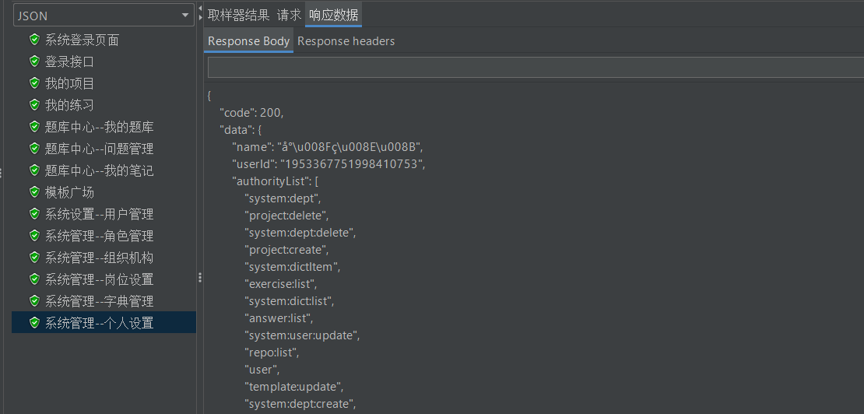Click the "code": 200 line
The width and height of the screenshot is (864, 414).
[x=251, y=113]
